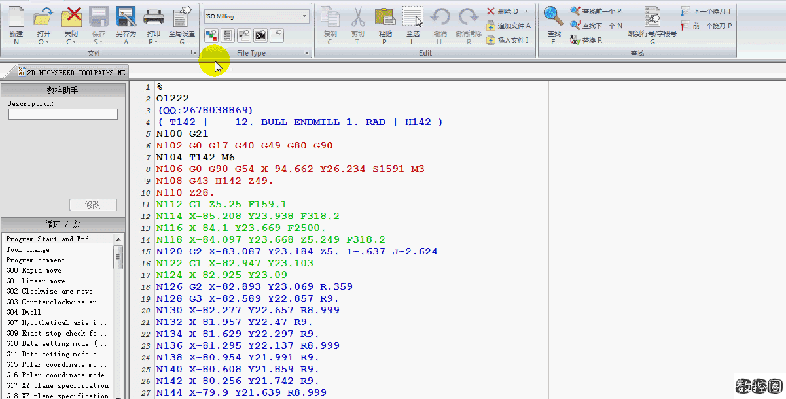The image size is (786, 399).
Task: Click 插入文件 insert file
Action: click(507, 40)
